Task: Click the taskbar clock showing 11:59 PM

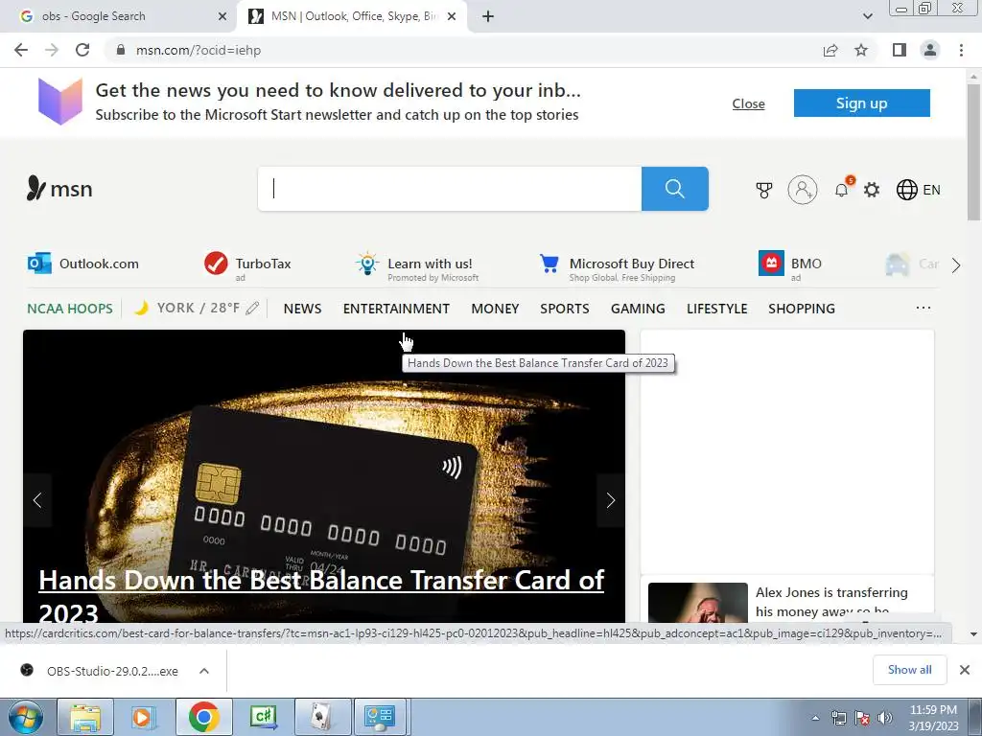Action: point(933,718)
